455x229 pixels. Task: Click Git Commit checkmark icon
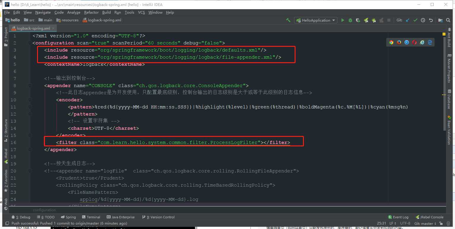(415, 20)
